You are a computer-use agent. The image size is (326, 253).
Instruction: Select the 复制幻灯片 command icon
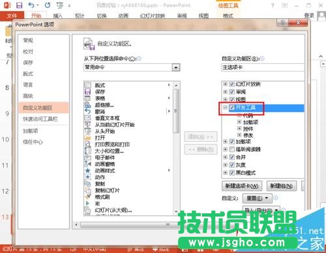tap(87, 190)
